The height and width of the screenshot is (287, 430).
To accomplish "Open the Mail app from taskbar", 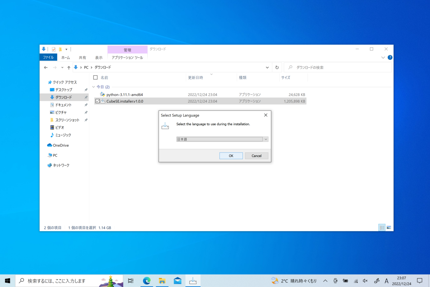I will point(177,281).
